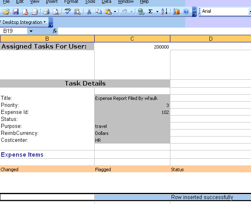Screen dimensions: 251x204
Task: Click the 'Priority:' label cell
Action: [47, 105]
